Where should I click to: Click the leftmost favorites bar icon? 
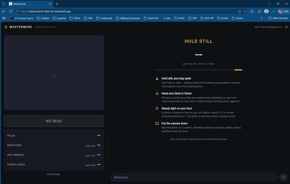click(4, 18)
